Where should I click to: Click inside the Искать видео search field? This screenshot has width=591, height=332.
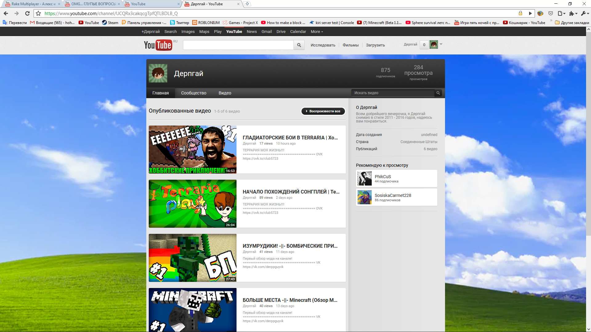(x=393, y=93)
